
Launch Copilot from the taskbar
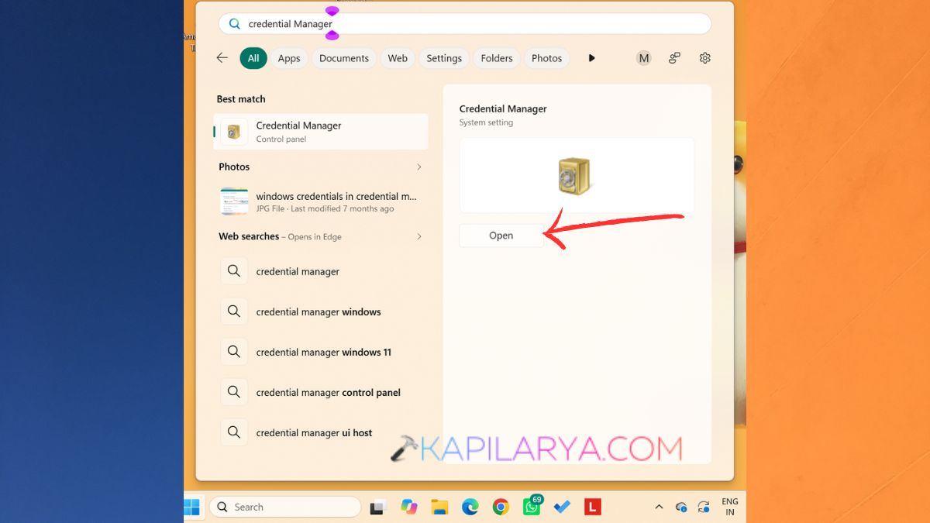pos(409,508)
